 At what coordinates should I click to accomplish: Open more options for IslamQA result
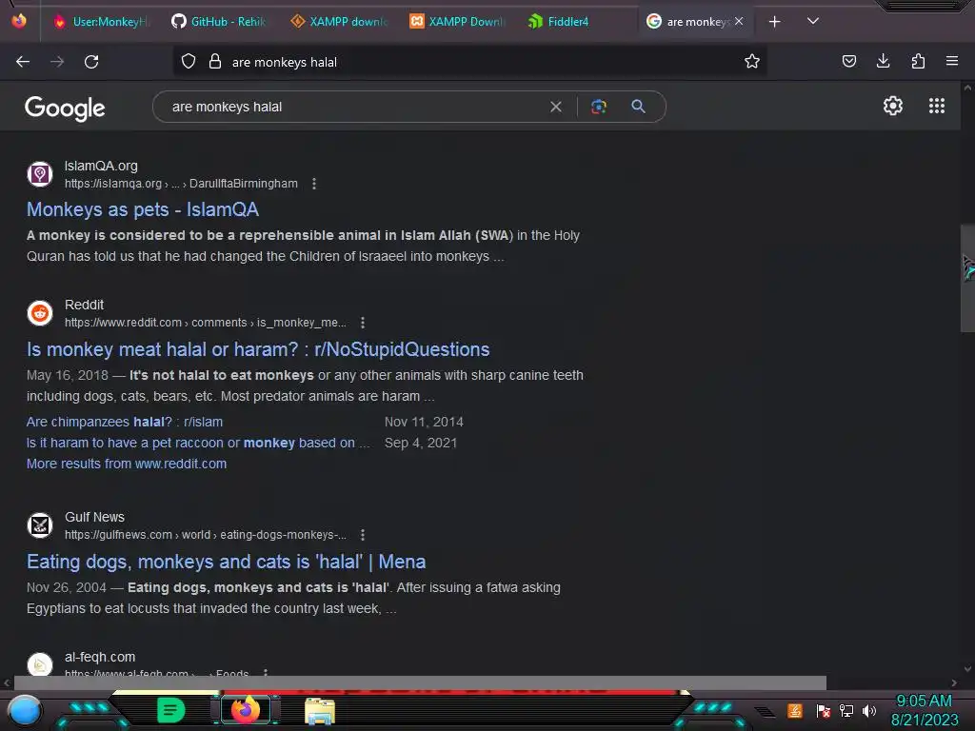(314, 184)
